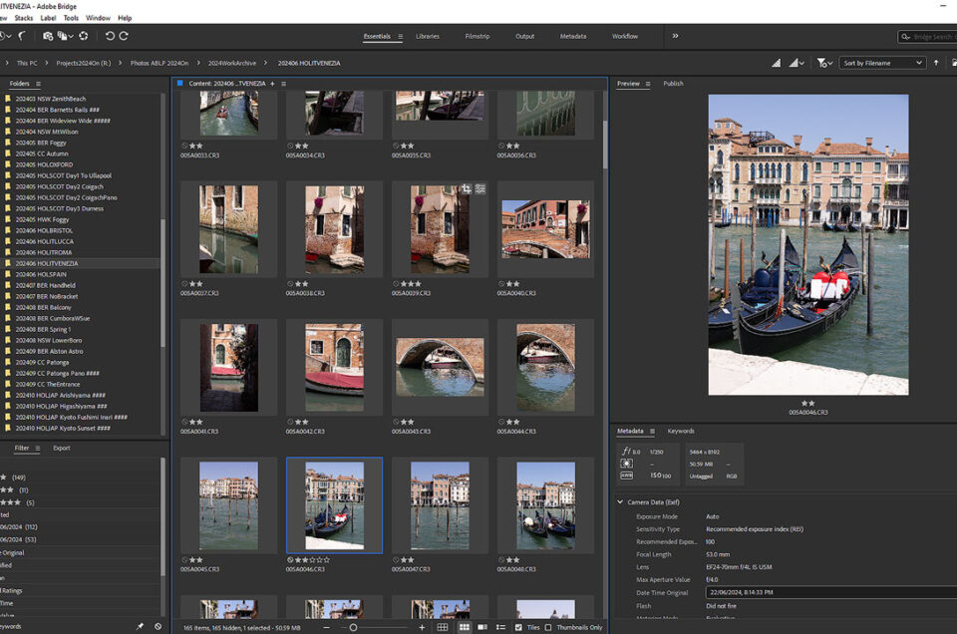Switch to list view icon
The height and width of the screenshot is (634, 957).
click(499, 627)
